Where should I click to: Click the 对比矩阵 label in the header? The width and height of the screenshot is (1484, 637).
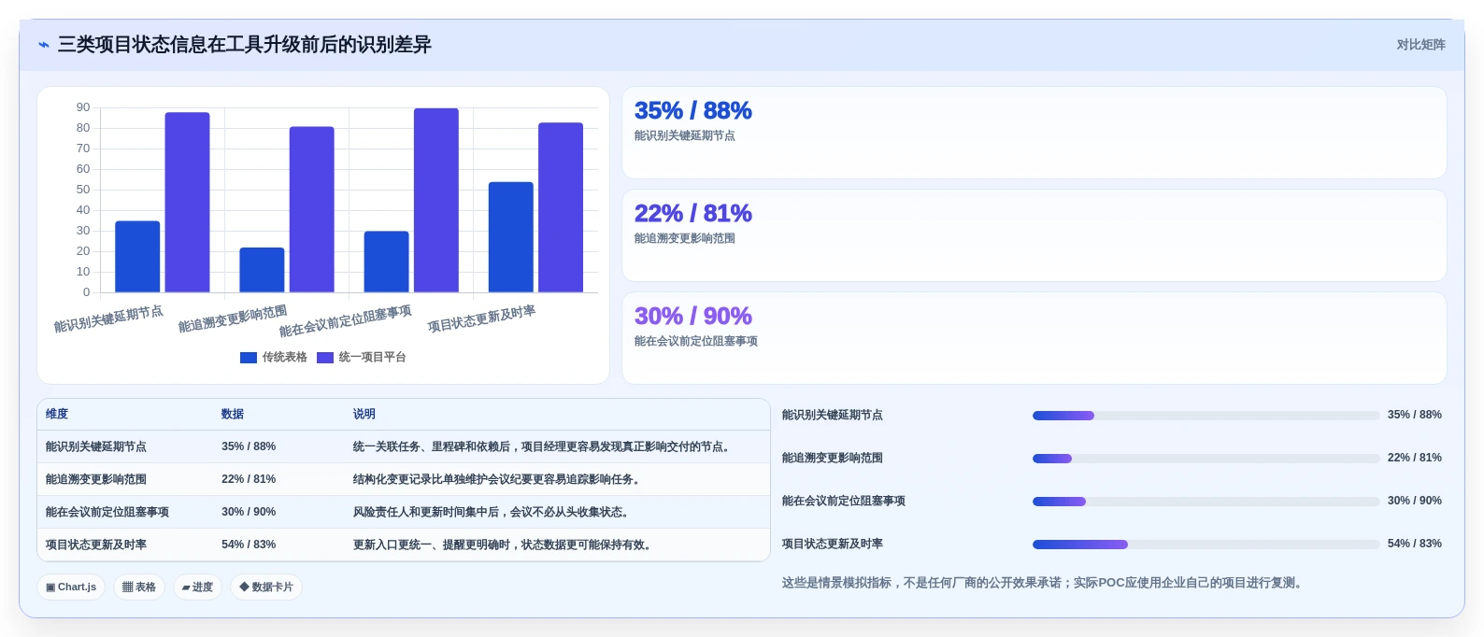click(x=1420, y=45)
